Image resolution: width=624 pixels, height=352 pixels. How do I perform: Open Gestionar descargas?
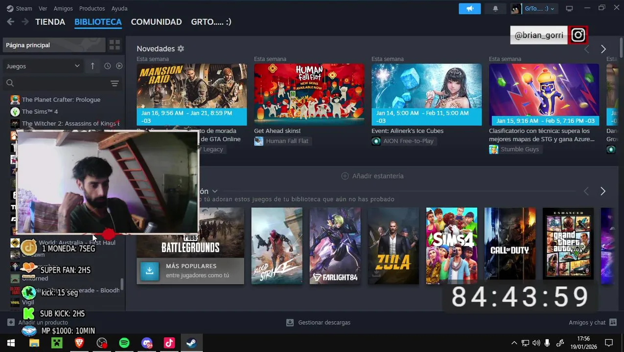pyautogui.click(x=318, y=323)
